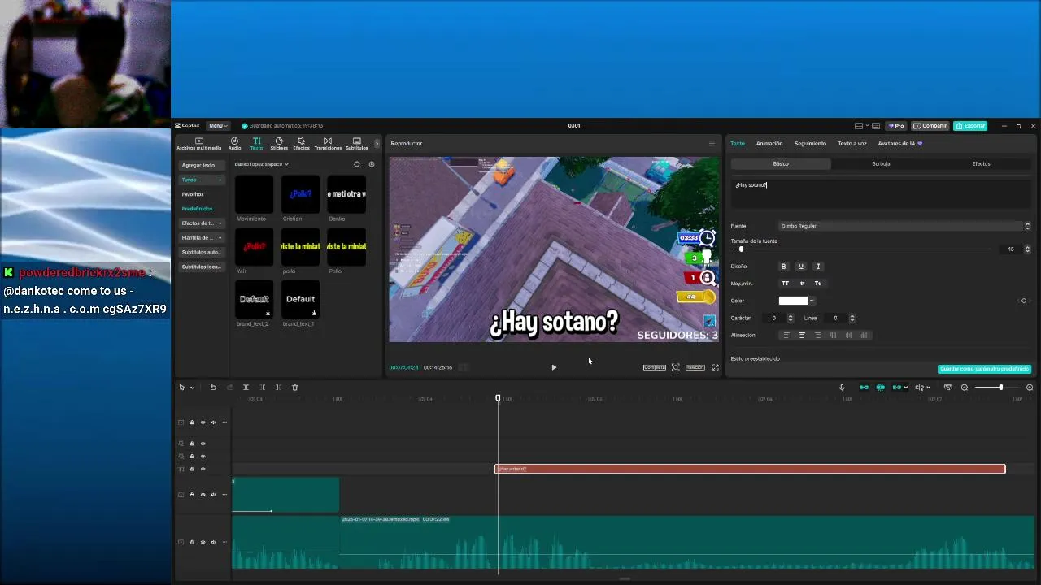The image size is (1041, 585).
Task: Center-align the text
Action: click(802, 335)
